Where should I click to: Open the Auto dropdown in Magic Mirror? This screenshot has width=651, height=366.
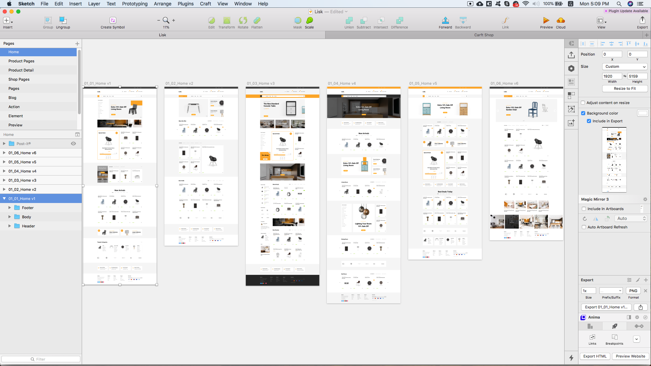(631, 219)
